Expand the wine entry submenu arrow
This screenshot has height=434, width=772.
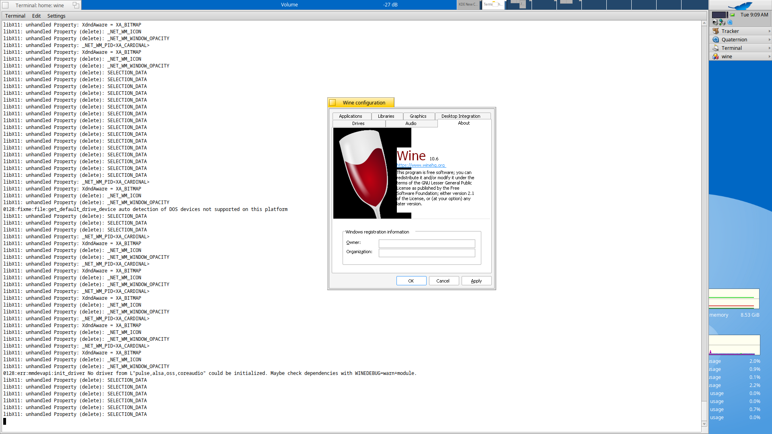click(x=769, y=57)
